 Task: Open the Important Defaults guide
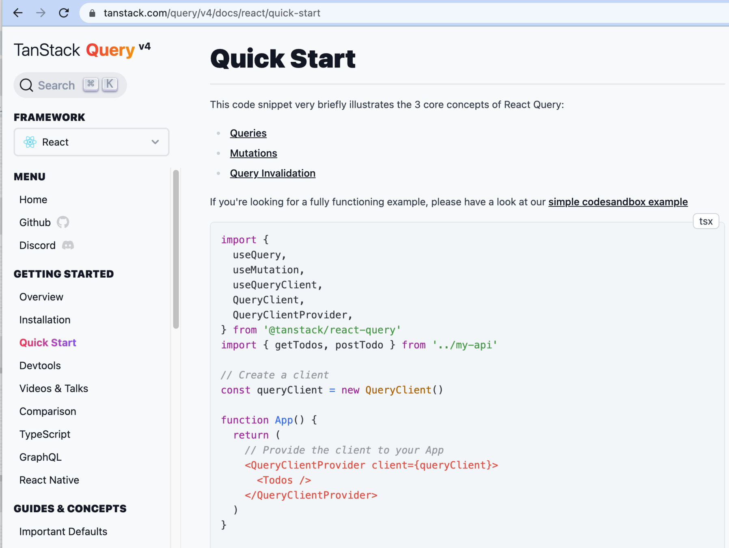pyautogui.click(x=63, y=532)
